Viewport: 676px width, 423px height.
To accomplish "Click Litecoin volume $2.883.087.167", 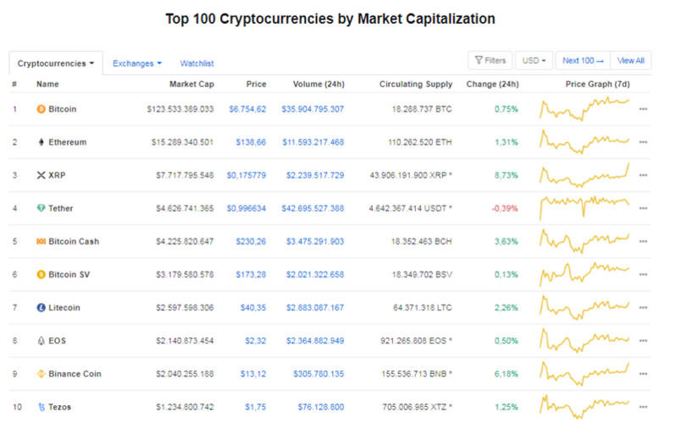I will point(315,308).
